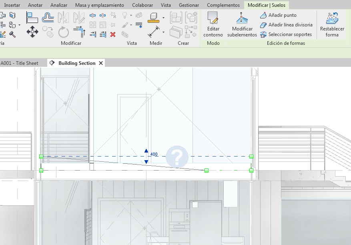Screen dimensions: 351x245
Task: Activate Modificar subelementos
Action: pyautogui.click(x=242, y=25)
